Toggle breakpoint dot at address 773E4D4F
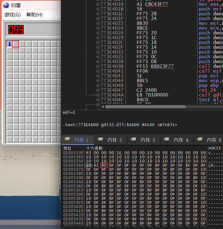Viewport: 223px width, 229px height. pyautogui.click(x=97, y=100)
